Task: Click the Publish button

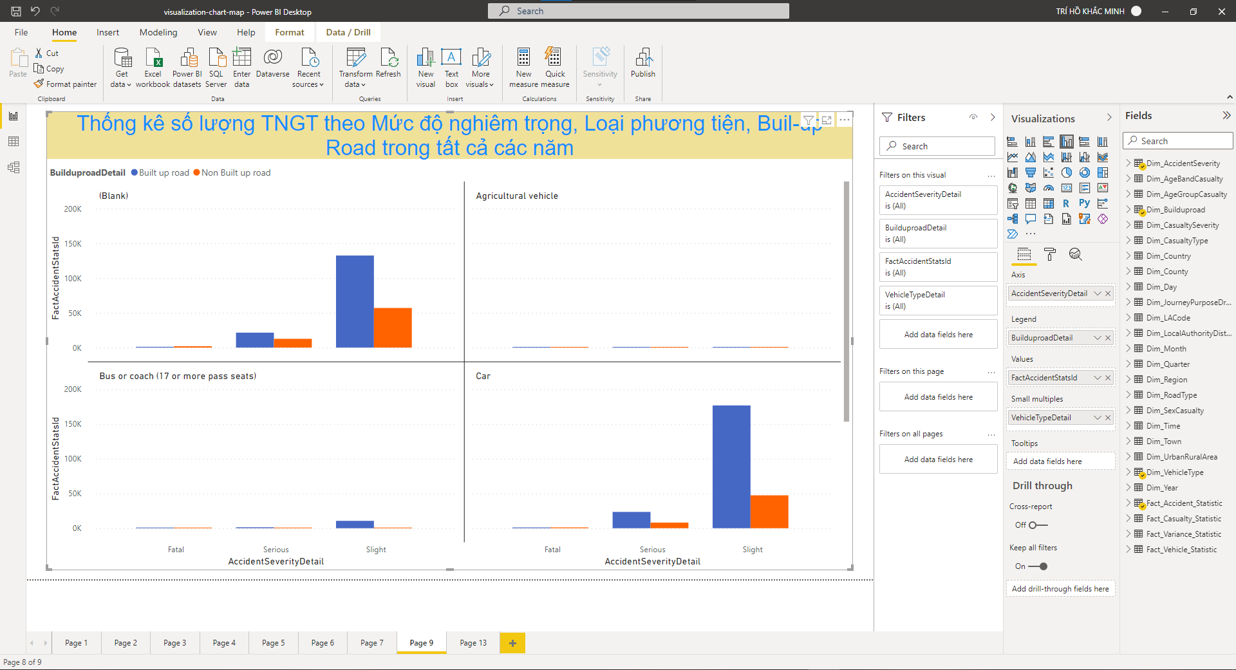Action: 643,63
